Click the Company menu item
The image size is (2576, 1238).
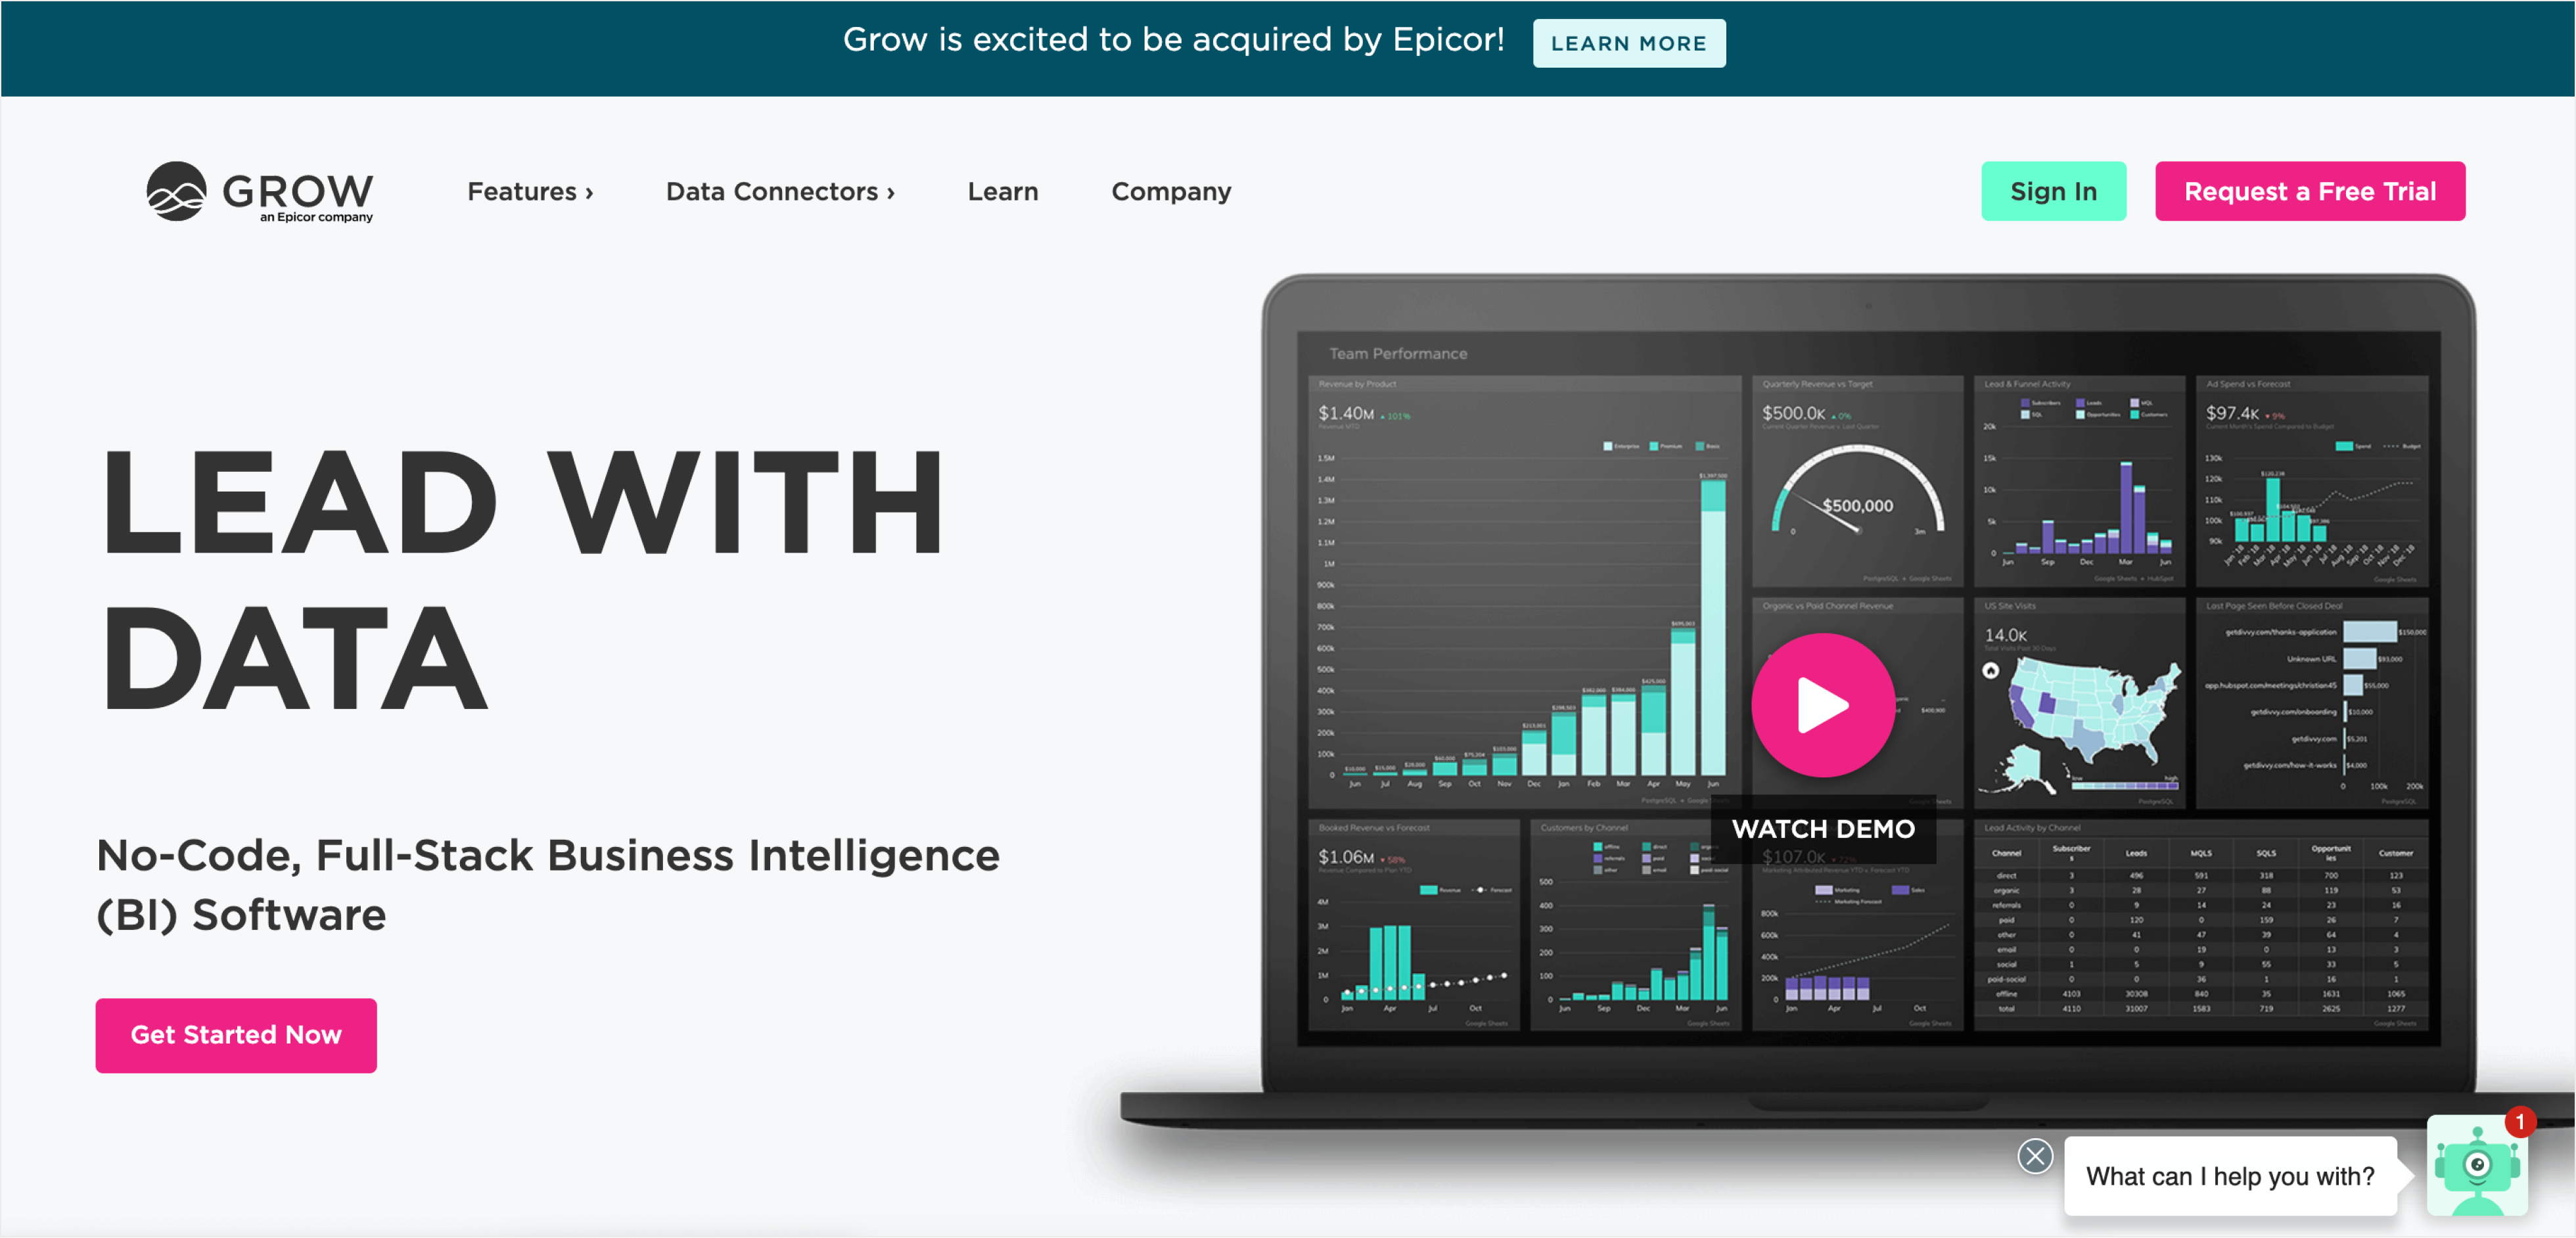tap(1173, 192)
